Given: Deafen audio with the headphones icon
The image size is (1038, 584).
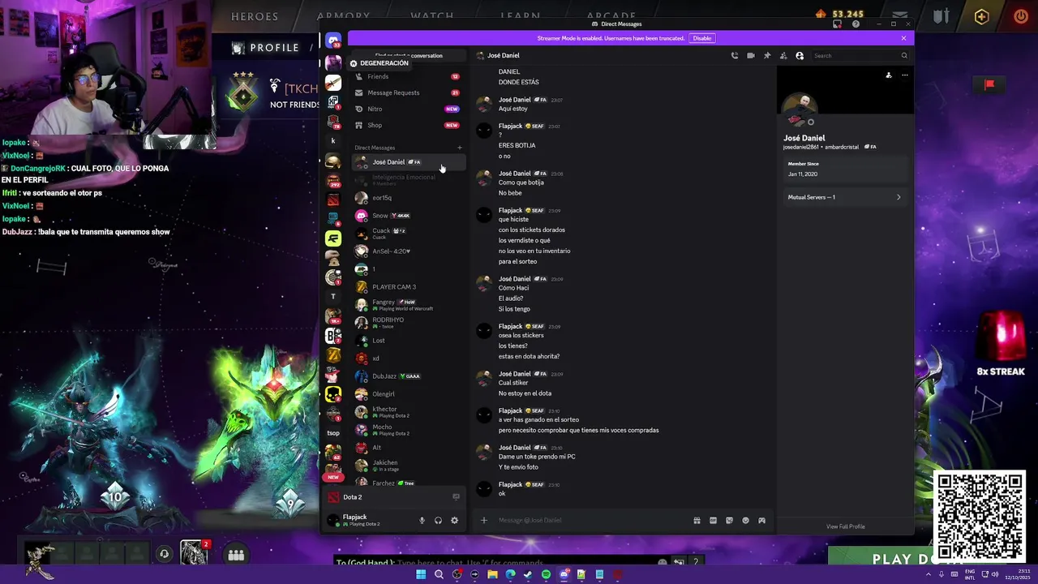Looking at the screenshot, I should pyautogui.click(x=438, y=521).
